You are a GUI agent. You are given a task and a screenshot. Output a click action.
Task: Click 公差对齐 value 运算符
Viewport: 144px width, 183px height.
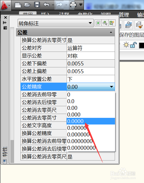pyautogui.click(x=91, y=48)
